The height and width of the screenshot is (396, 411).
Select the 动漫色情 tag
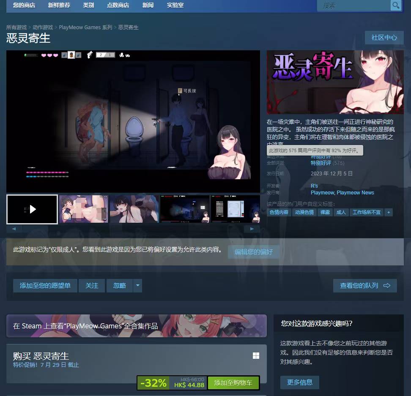tap(304, 212)
